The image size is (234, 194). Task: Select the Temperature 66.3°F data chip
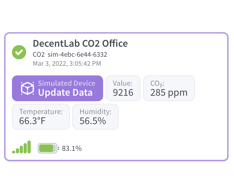pyautogui.click(x=41, y=117)
